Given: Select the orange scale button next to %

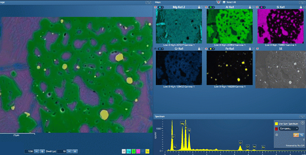Looking at the screenshot, I should (x=296, y=135).
